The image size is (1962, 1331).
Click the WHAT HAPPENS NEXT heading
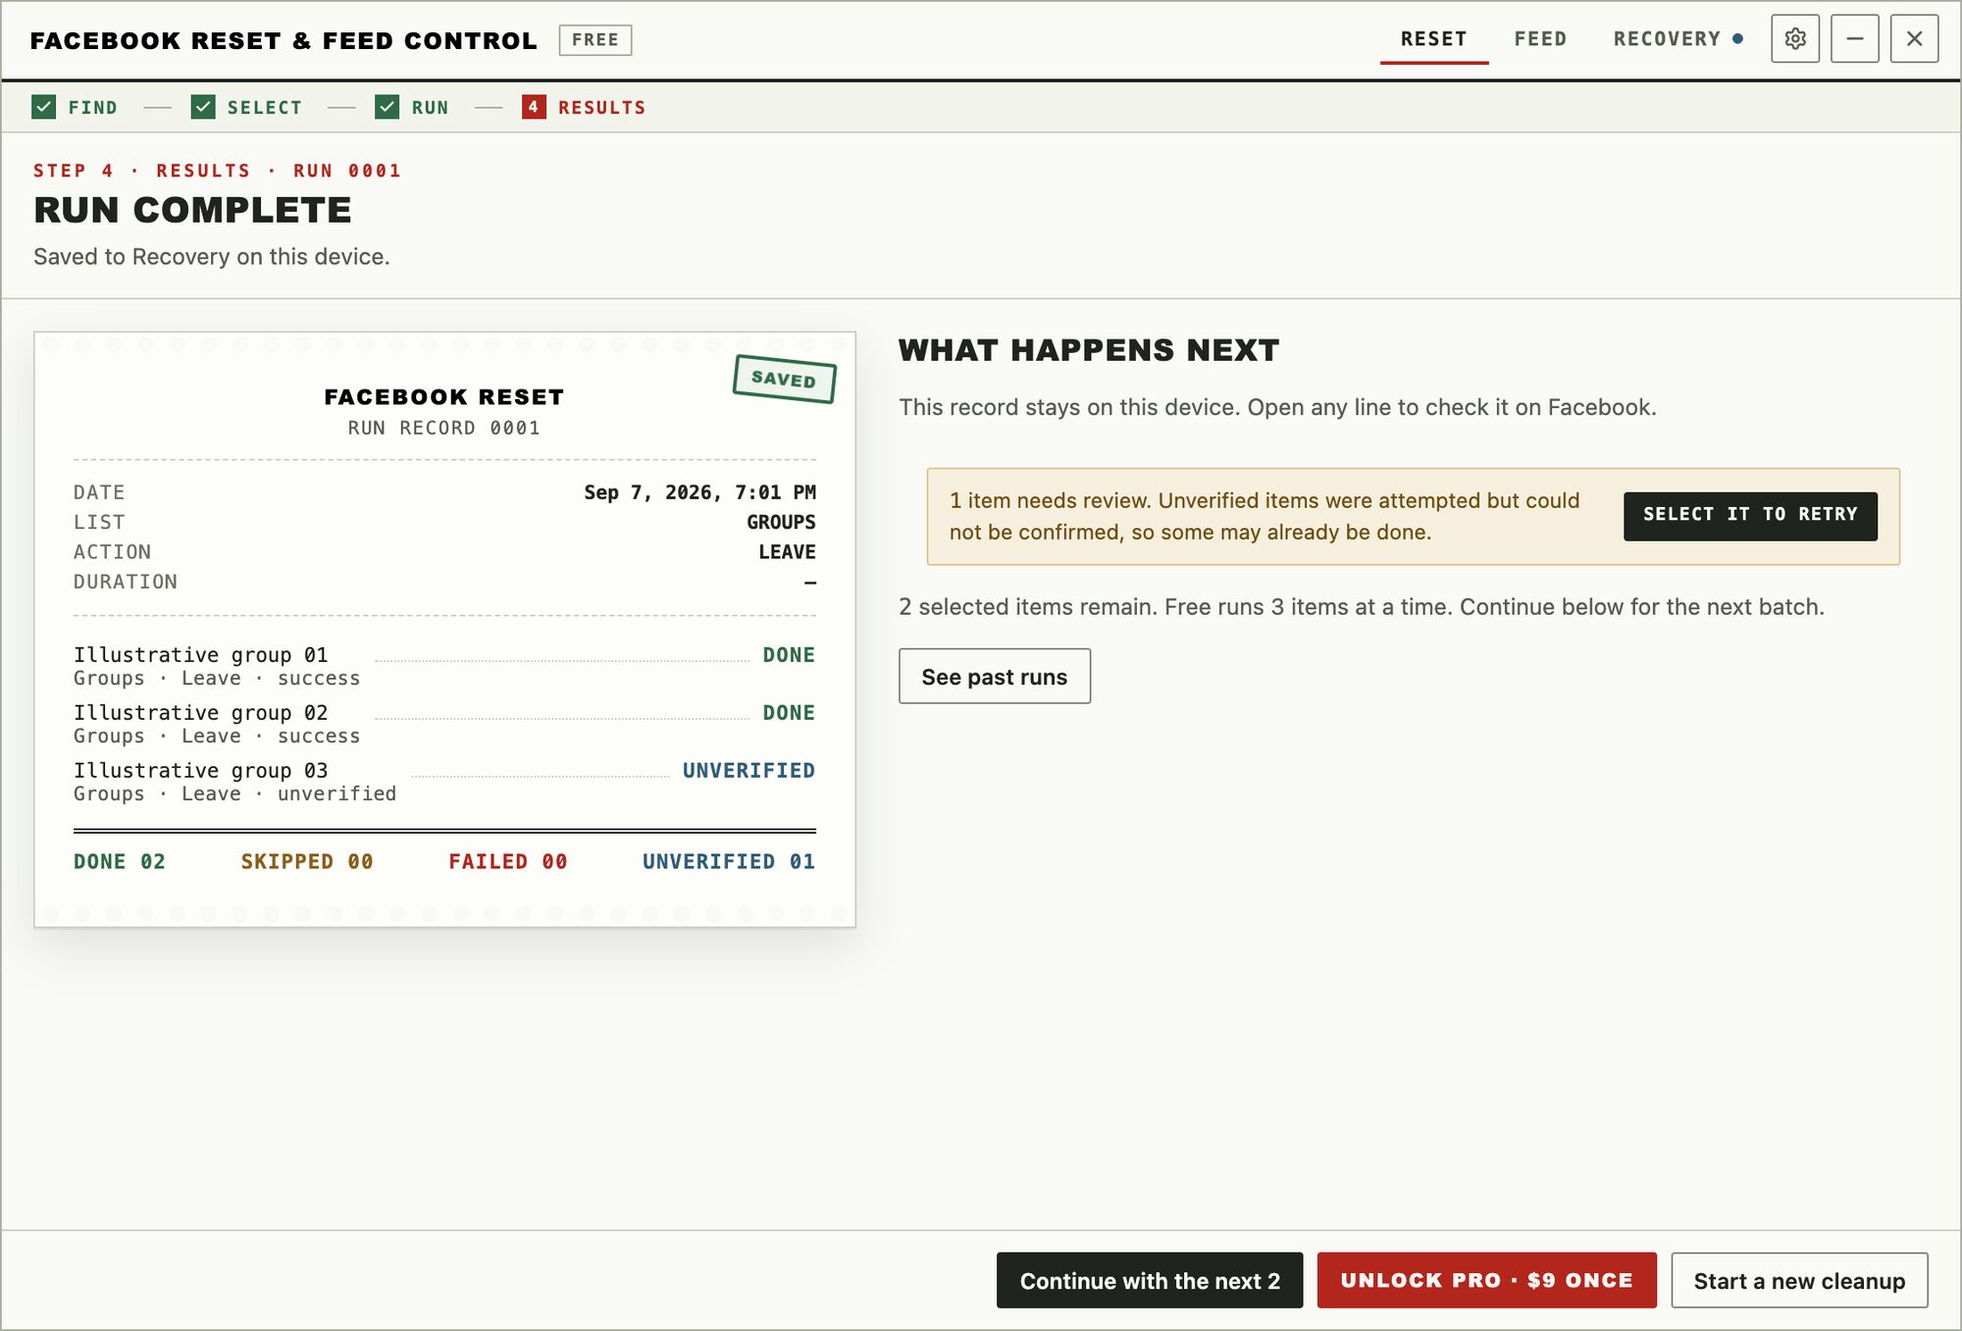[x=1089, y=350]
